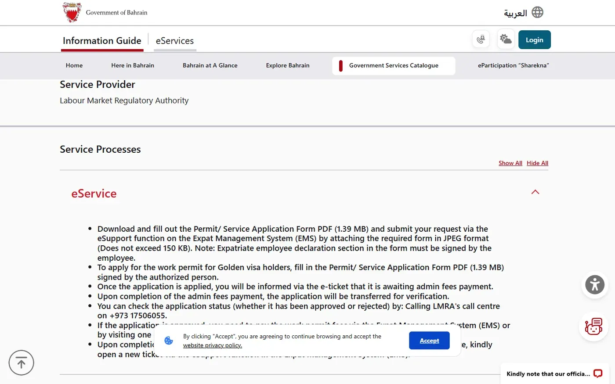The width and height of the screenshot is (615, 384).
Task: Open the live chat speech bubble icon
Action: (598, 373)
